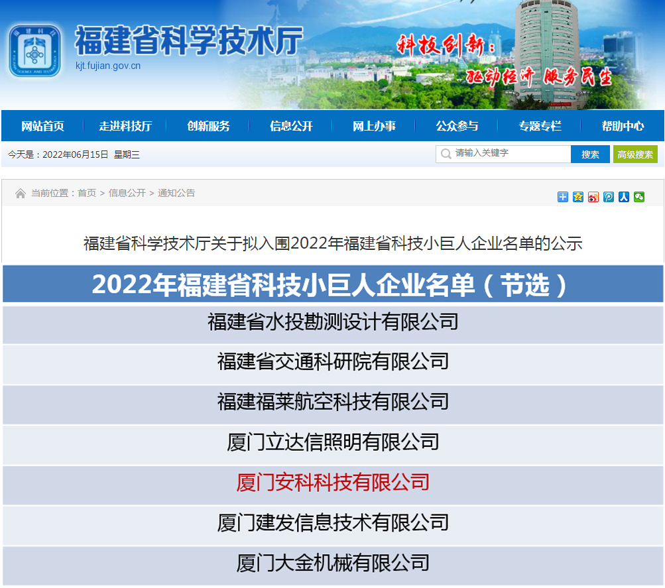This screenshot has width=665, height=588.
Task: Click the breadcrumb home icon
Action: (x=21, y=194)
